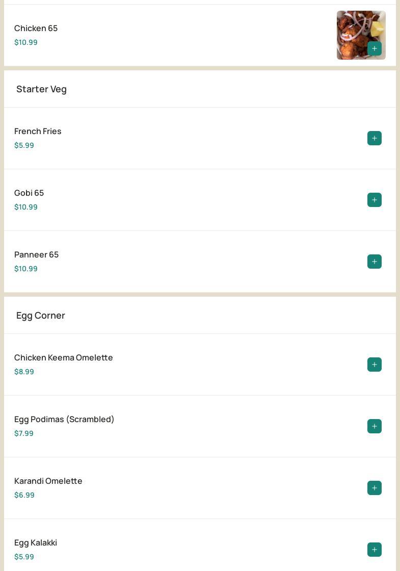Open the Chicken 65 item name
The width and height of the screenshot is (400, 571).
tap(36, 28)
